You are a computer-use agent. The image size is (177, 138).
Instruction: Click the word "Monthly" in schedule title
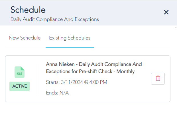pyautogui.click(x=126, y=71)
